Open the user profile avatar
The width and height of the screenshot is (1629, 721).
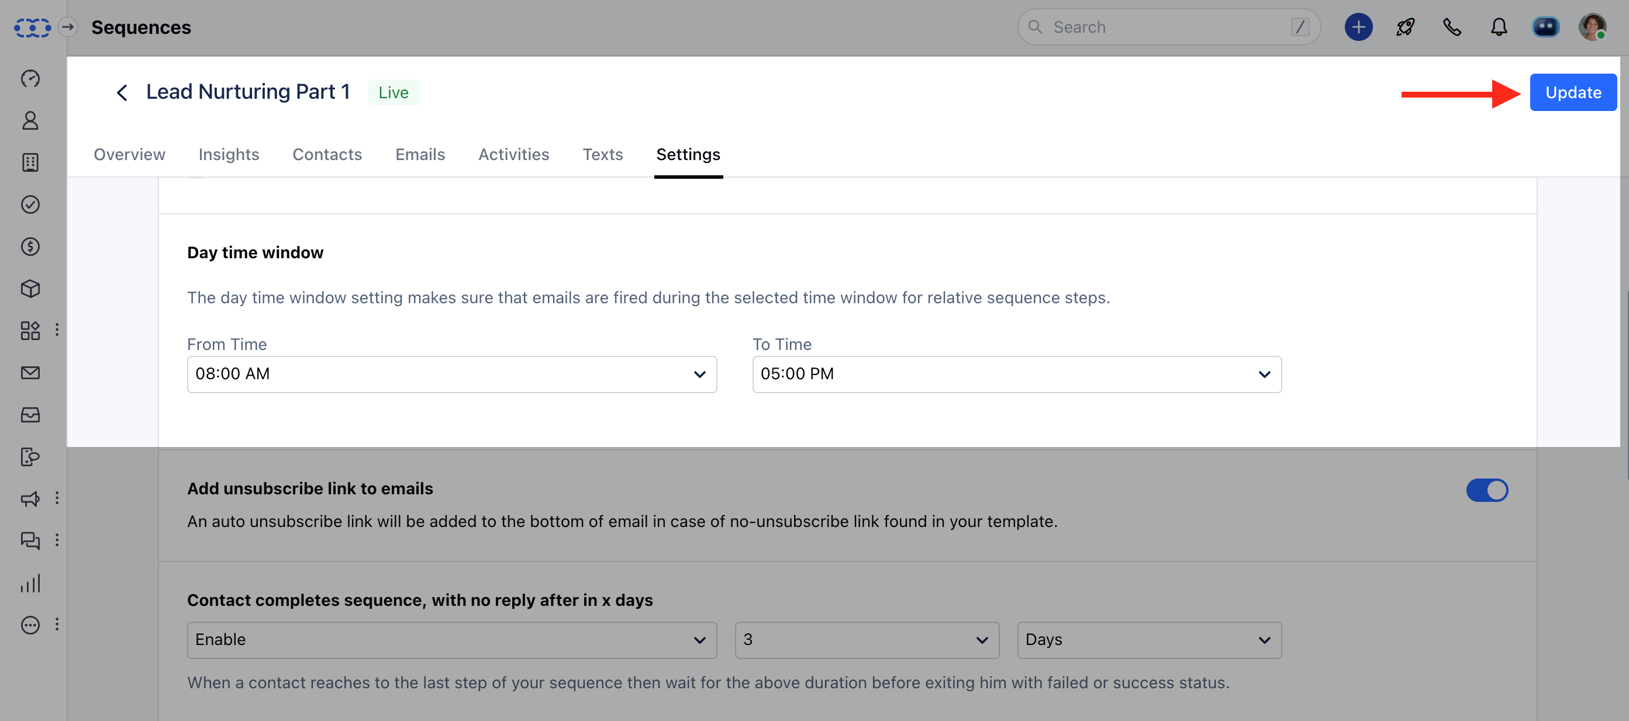(1592, 27)
